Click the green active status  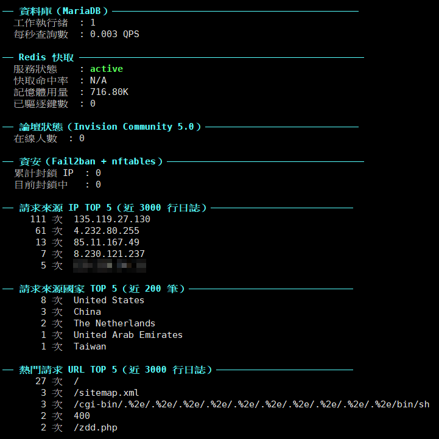[x=107, y=69]
